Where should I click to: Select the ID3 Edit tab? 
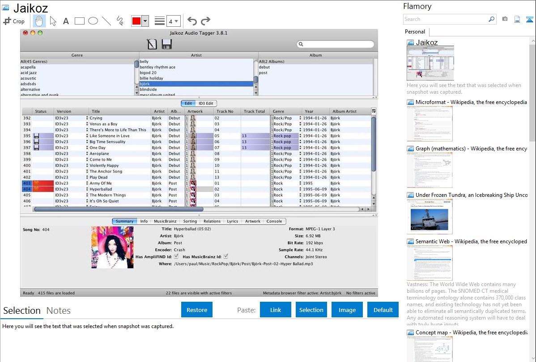click(206, 104)
